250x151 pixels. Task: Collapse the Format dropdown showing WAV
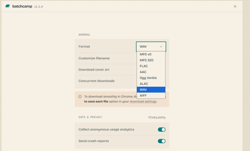tap(151, 46)
